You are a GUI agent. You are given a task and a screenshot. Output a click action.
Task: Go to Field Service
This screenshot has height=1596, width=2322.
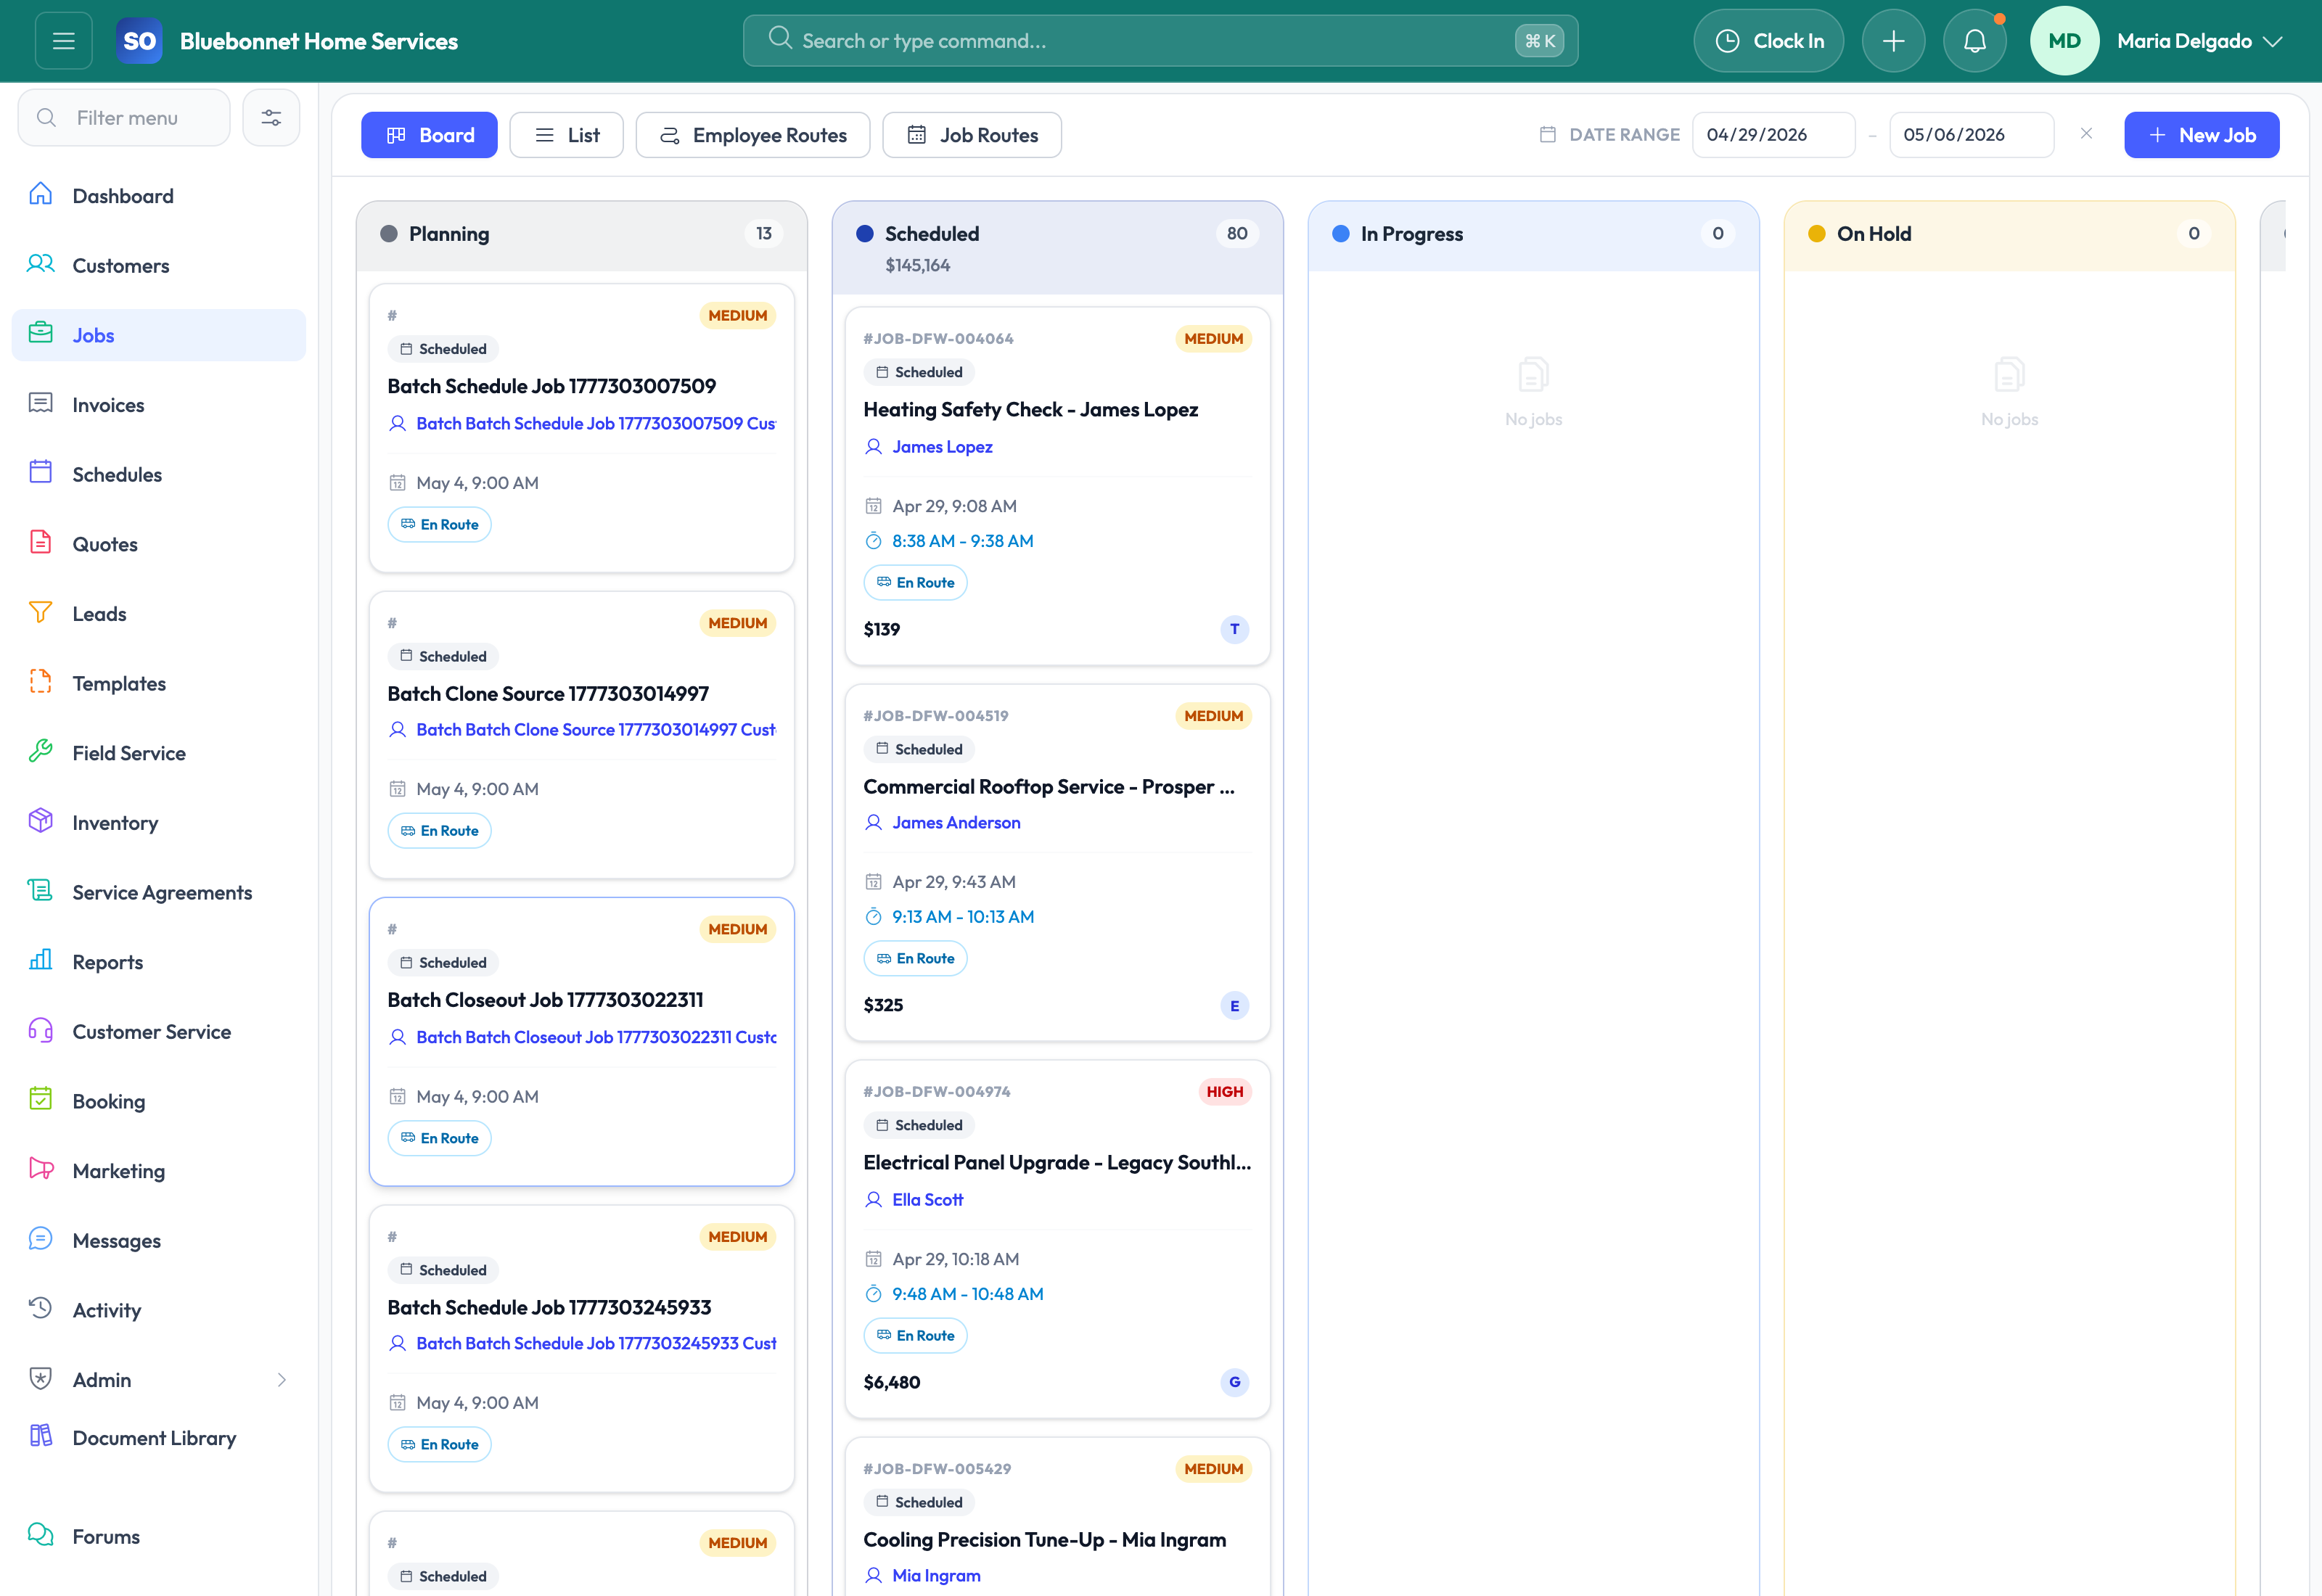click(159, 753)
